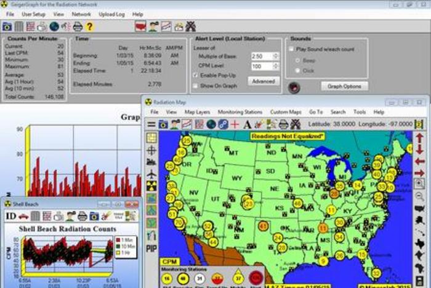
Task: Jump to Texas silhouette icon
Action: (420, 244)
